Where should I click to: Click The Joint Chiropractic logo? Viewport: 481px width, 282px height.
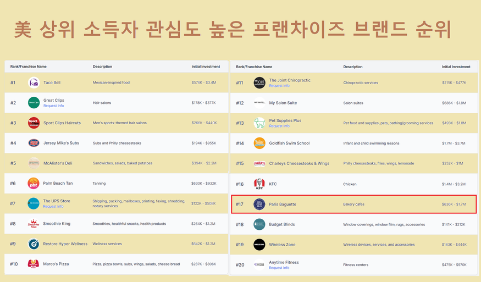pos(259,83)
